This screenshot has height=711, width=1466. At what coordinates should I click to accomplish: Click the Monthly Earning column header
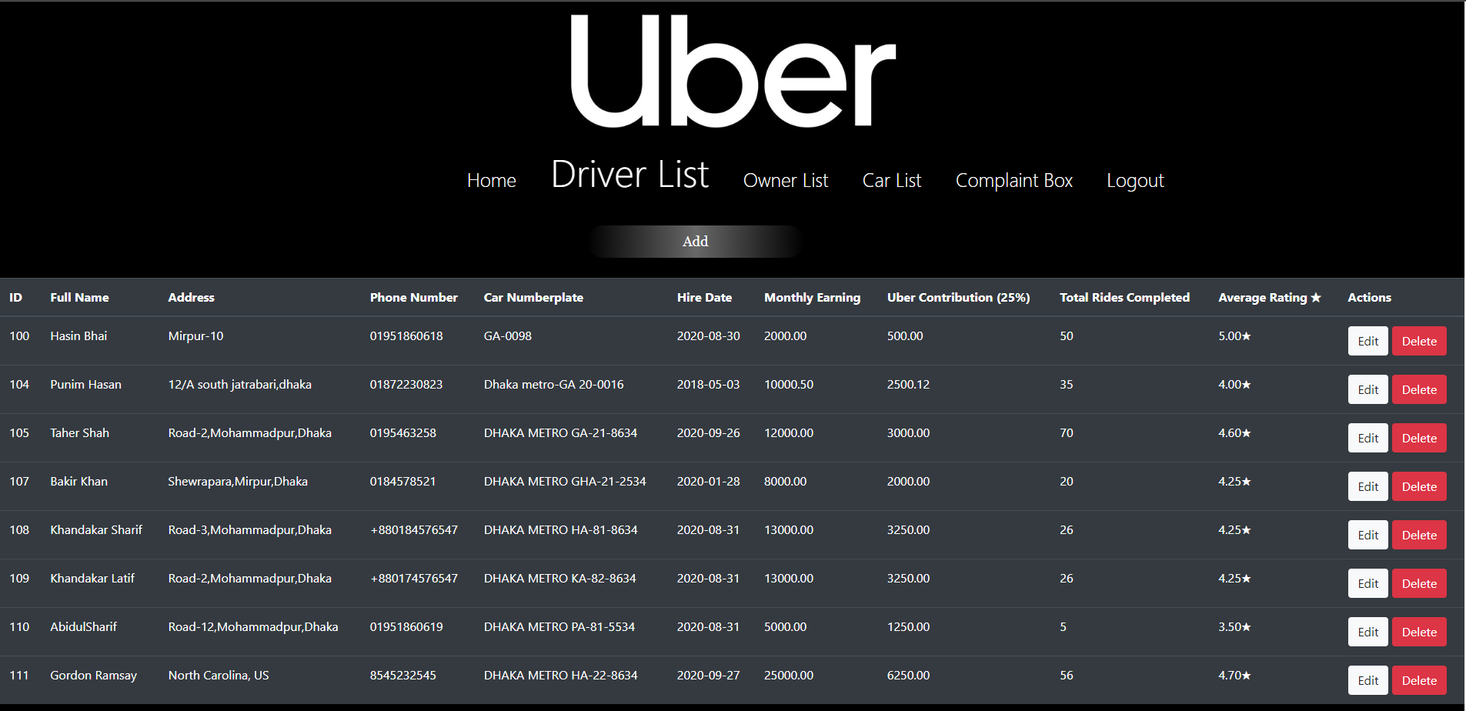click(812, 297)
